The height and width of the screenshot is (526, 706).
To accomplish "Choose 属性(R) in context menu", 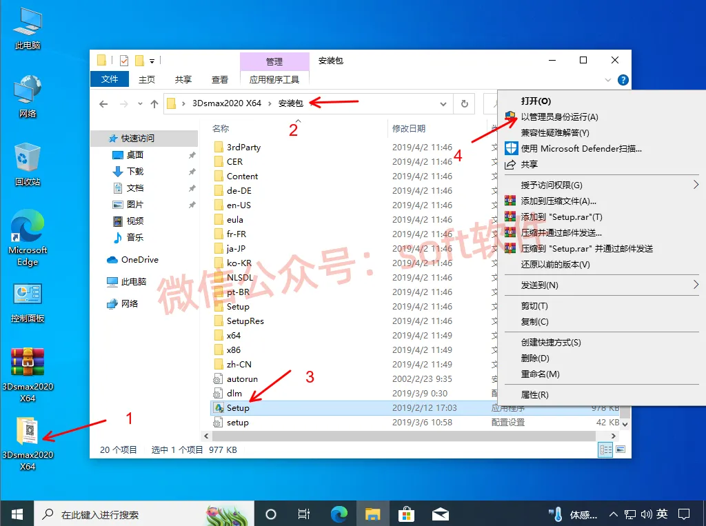I will click(x=534, y=394).
